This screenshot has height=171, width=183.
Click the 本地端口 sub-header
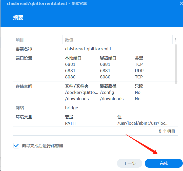[73, 58]
